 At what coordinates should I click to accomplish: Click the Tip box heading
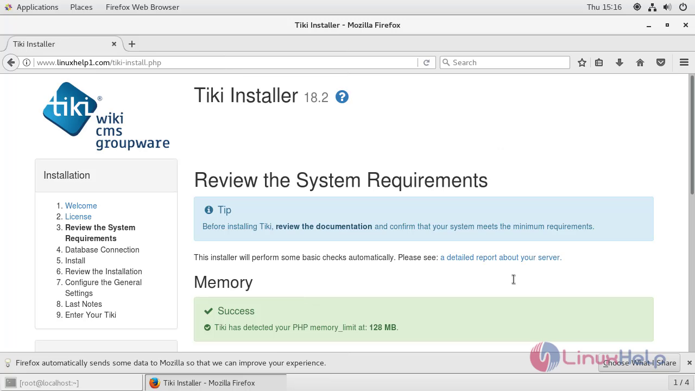point(224,210)
